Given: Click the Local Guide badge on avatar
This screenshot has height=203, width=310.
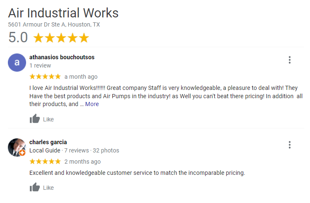Looking at the screenshot, I should (x=22, y=153).
